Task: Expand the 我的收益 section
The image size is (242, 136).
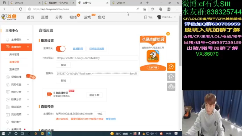Action: (x=28, y=84)
